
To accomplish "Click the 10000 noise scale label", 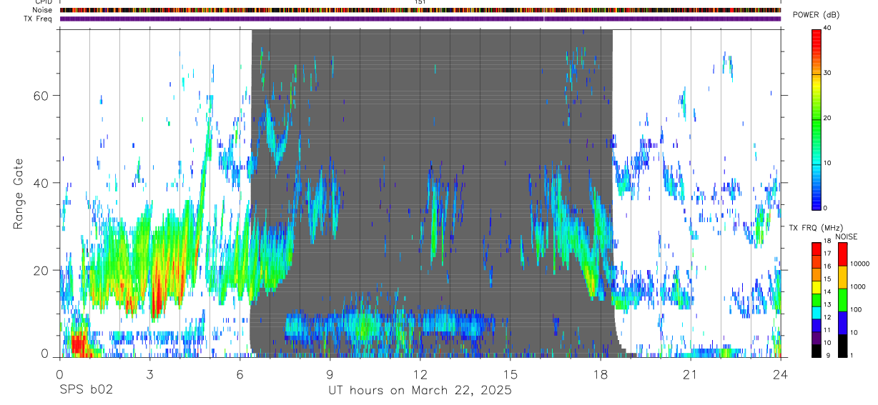I will click(860, 264).
